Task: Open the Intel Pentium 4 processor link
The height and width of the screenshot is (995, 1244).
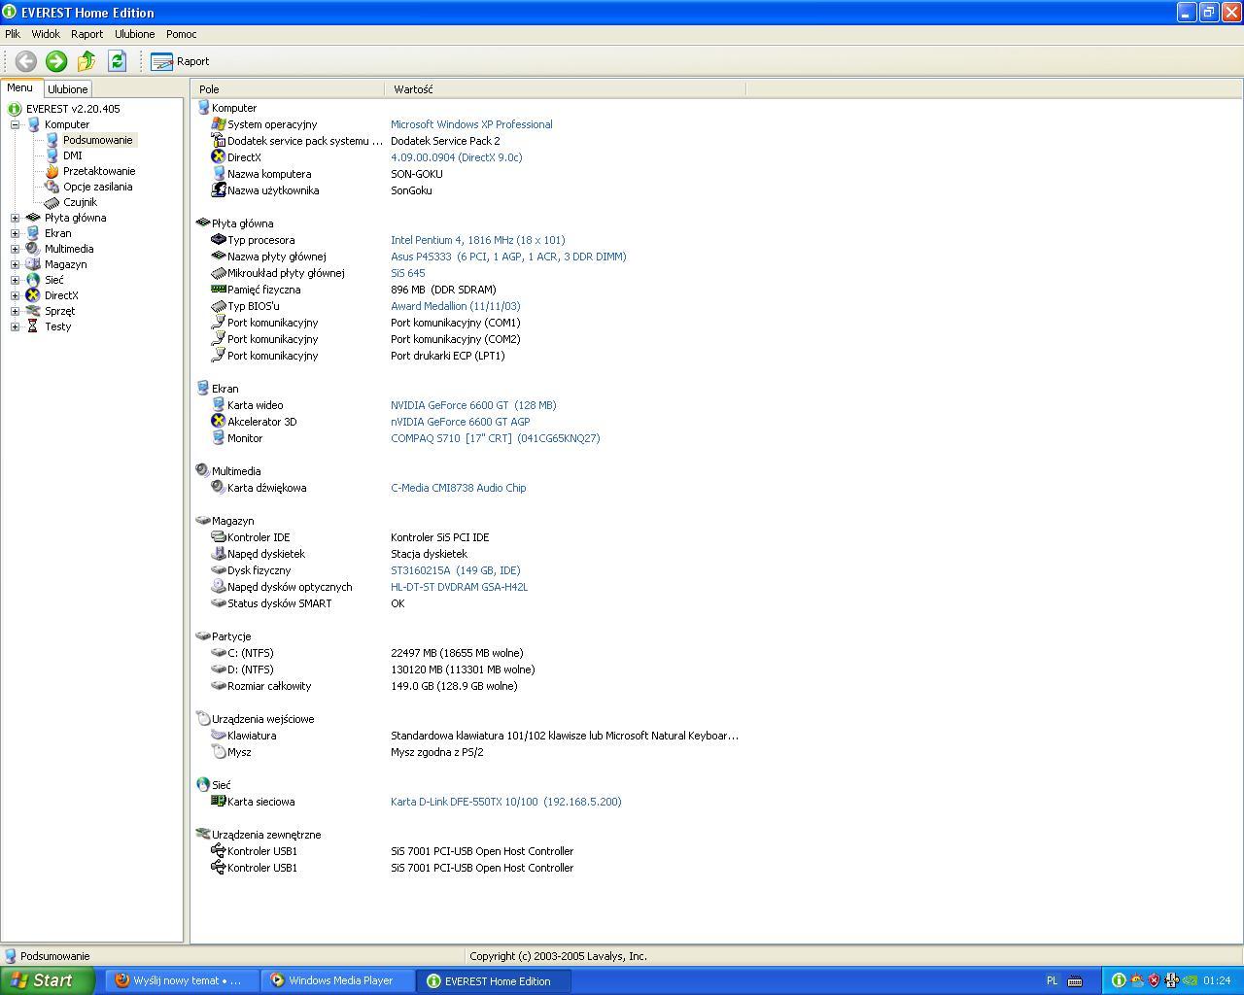Action: click(x=477, y=240)
